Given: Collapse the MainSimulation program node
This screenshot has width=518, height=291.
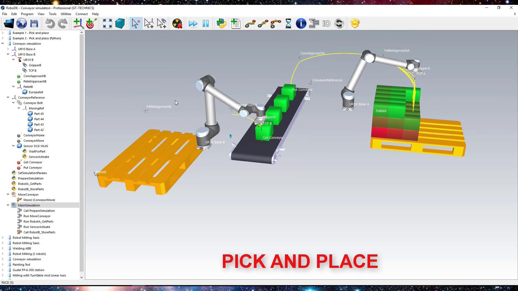Looking at the screenshot, I should click(x=8, y=205).
